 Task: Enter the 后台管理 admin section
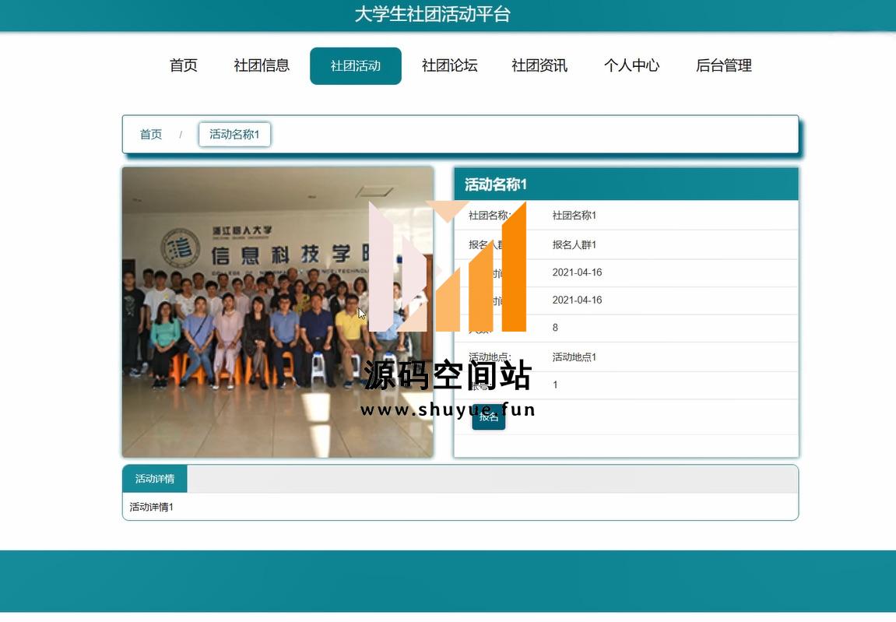coord(723,66)
